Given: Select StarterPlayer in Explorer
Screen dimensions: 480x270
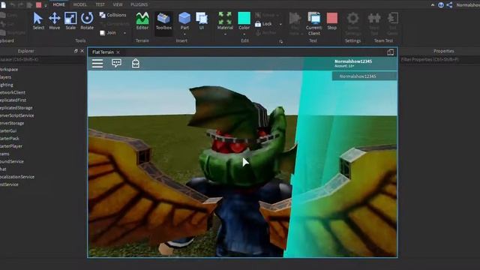Looking at the screenshot, I should [x=11, y=146].
